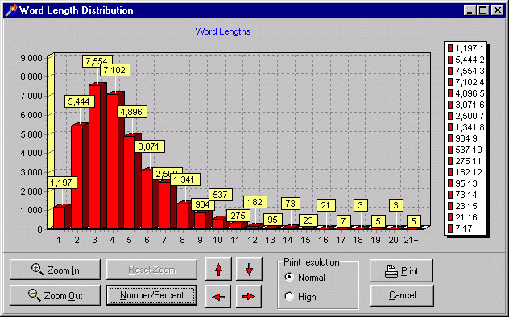Screen dimensions: 509x317
Task: Click the Print button
Action: tap(401, 270)
